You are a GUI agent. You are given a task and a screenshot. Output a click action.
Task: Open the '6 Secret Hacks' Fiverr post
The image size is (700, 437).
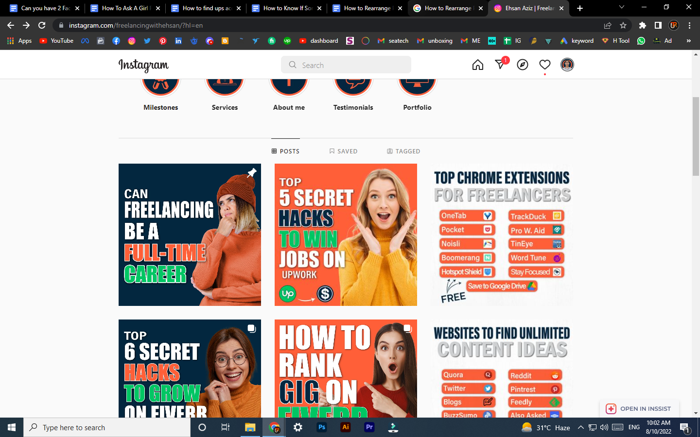point(190,369)
